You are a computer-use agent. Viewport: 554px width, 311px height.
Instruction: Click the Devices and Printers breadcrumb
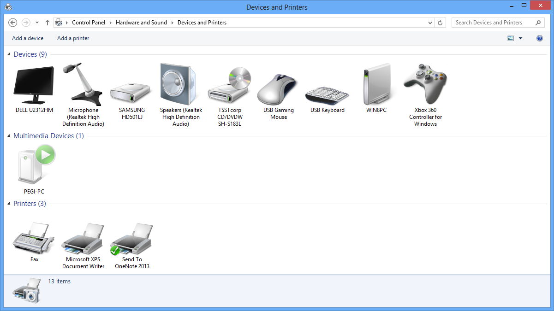202,23
